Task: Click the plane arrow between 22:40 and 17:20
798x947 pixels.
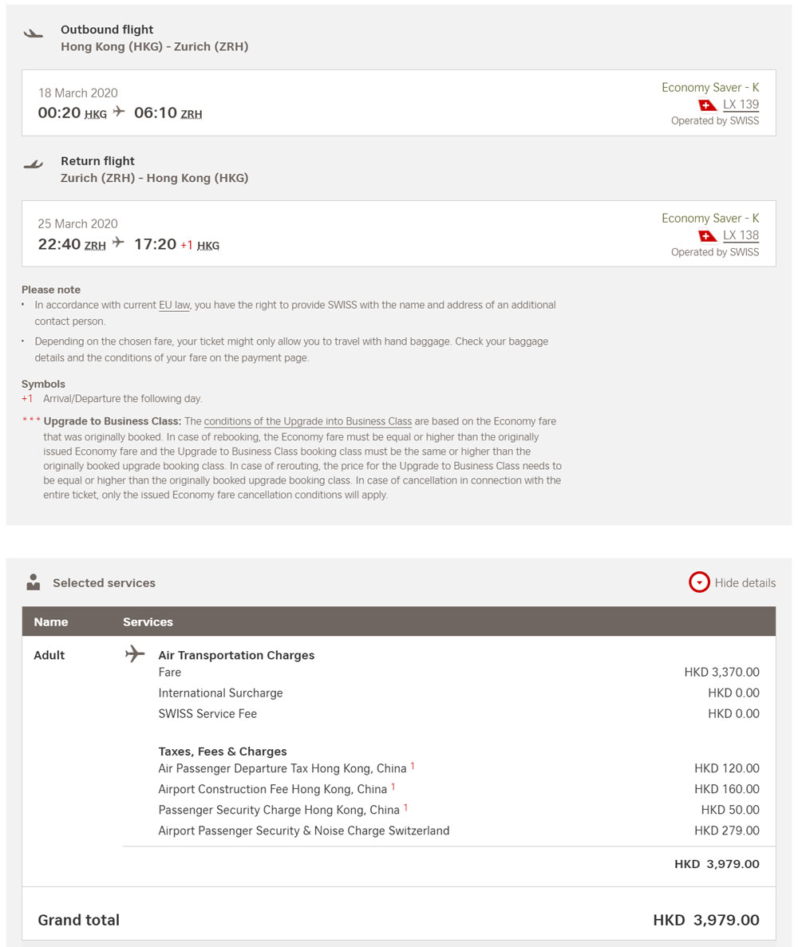Action: coord(119,243)
